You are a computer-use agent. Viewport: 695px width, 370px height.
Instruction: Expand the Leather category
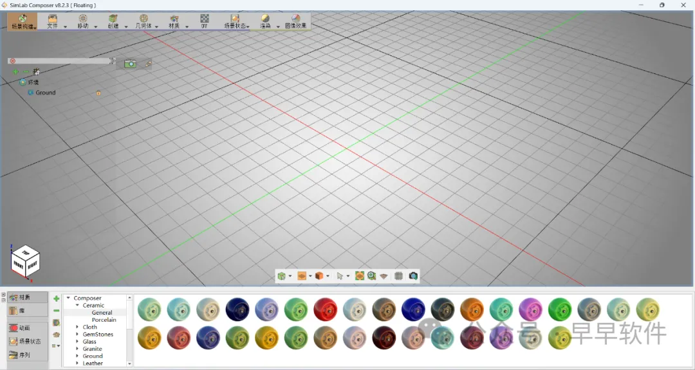coord(78,364)
